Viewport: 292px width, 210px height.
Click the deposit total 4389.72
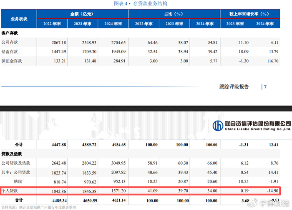[89, 145]
